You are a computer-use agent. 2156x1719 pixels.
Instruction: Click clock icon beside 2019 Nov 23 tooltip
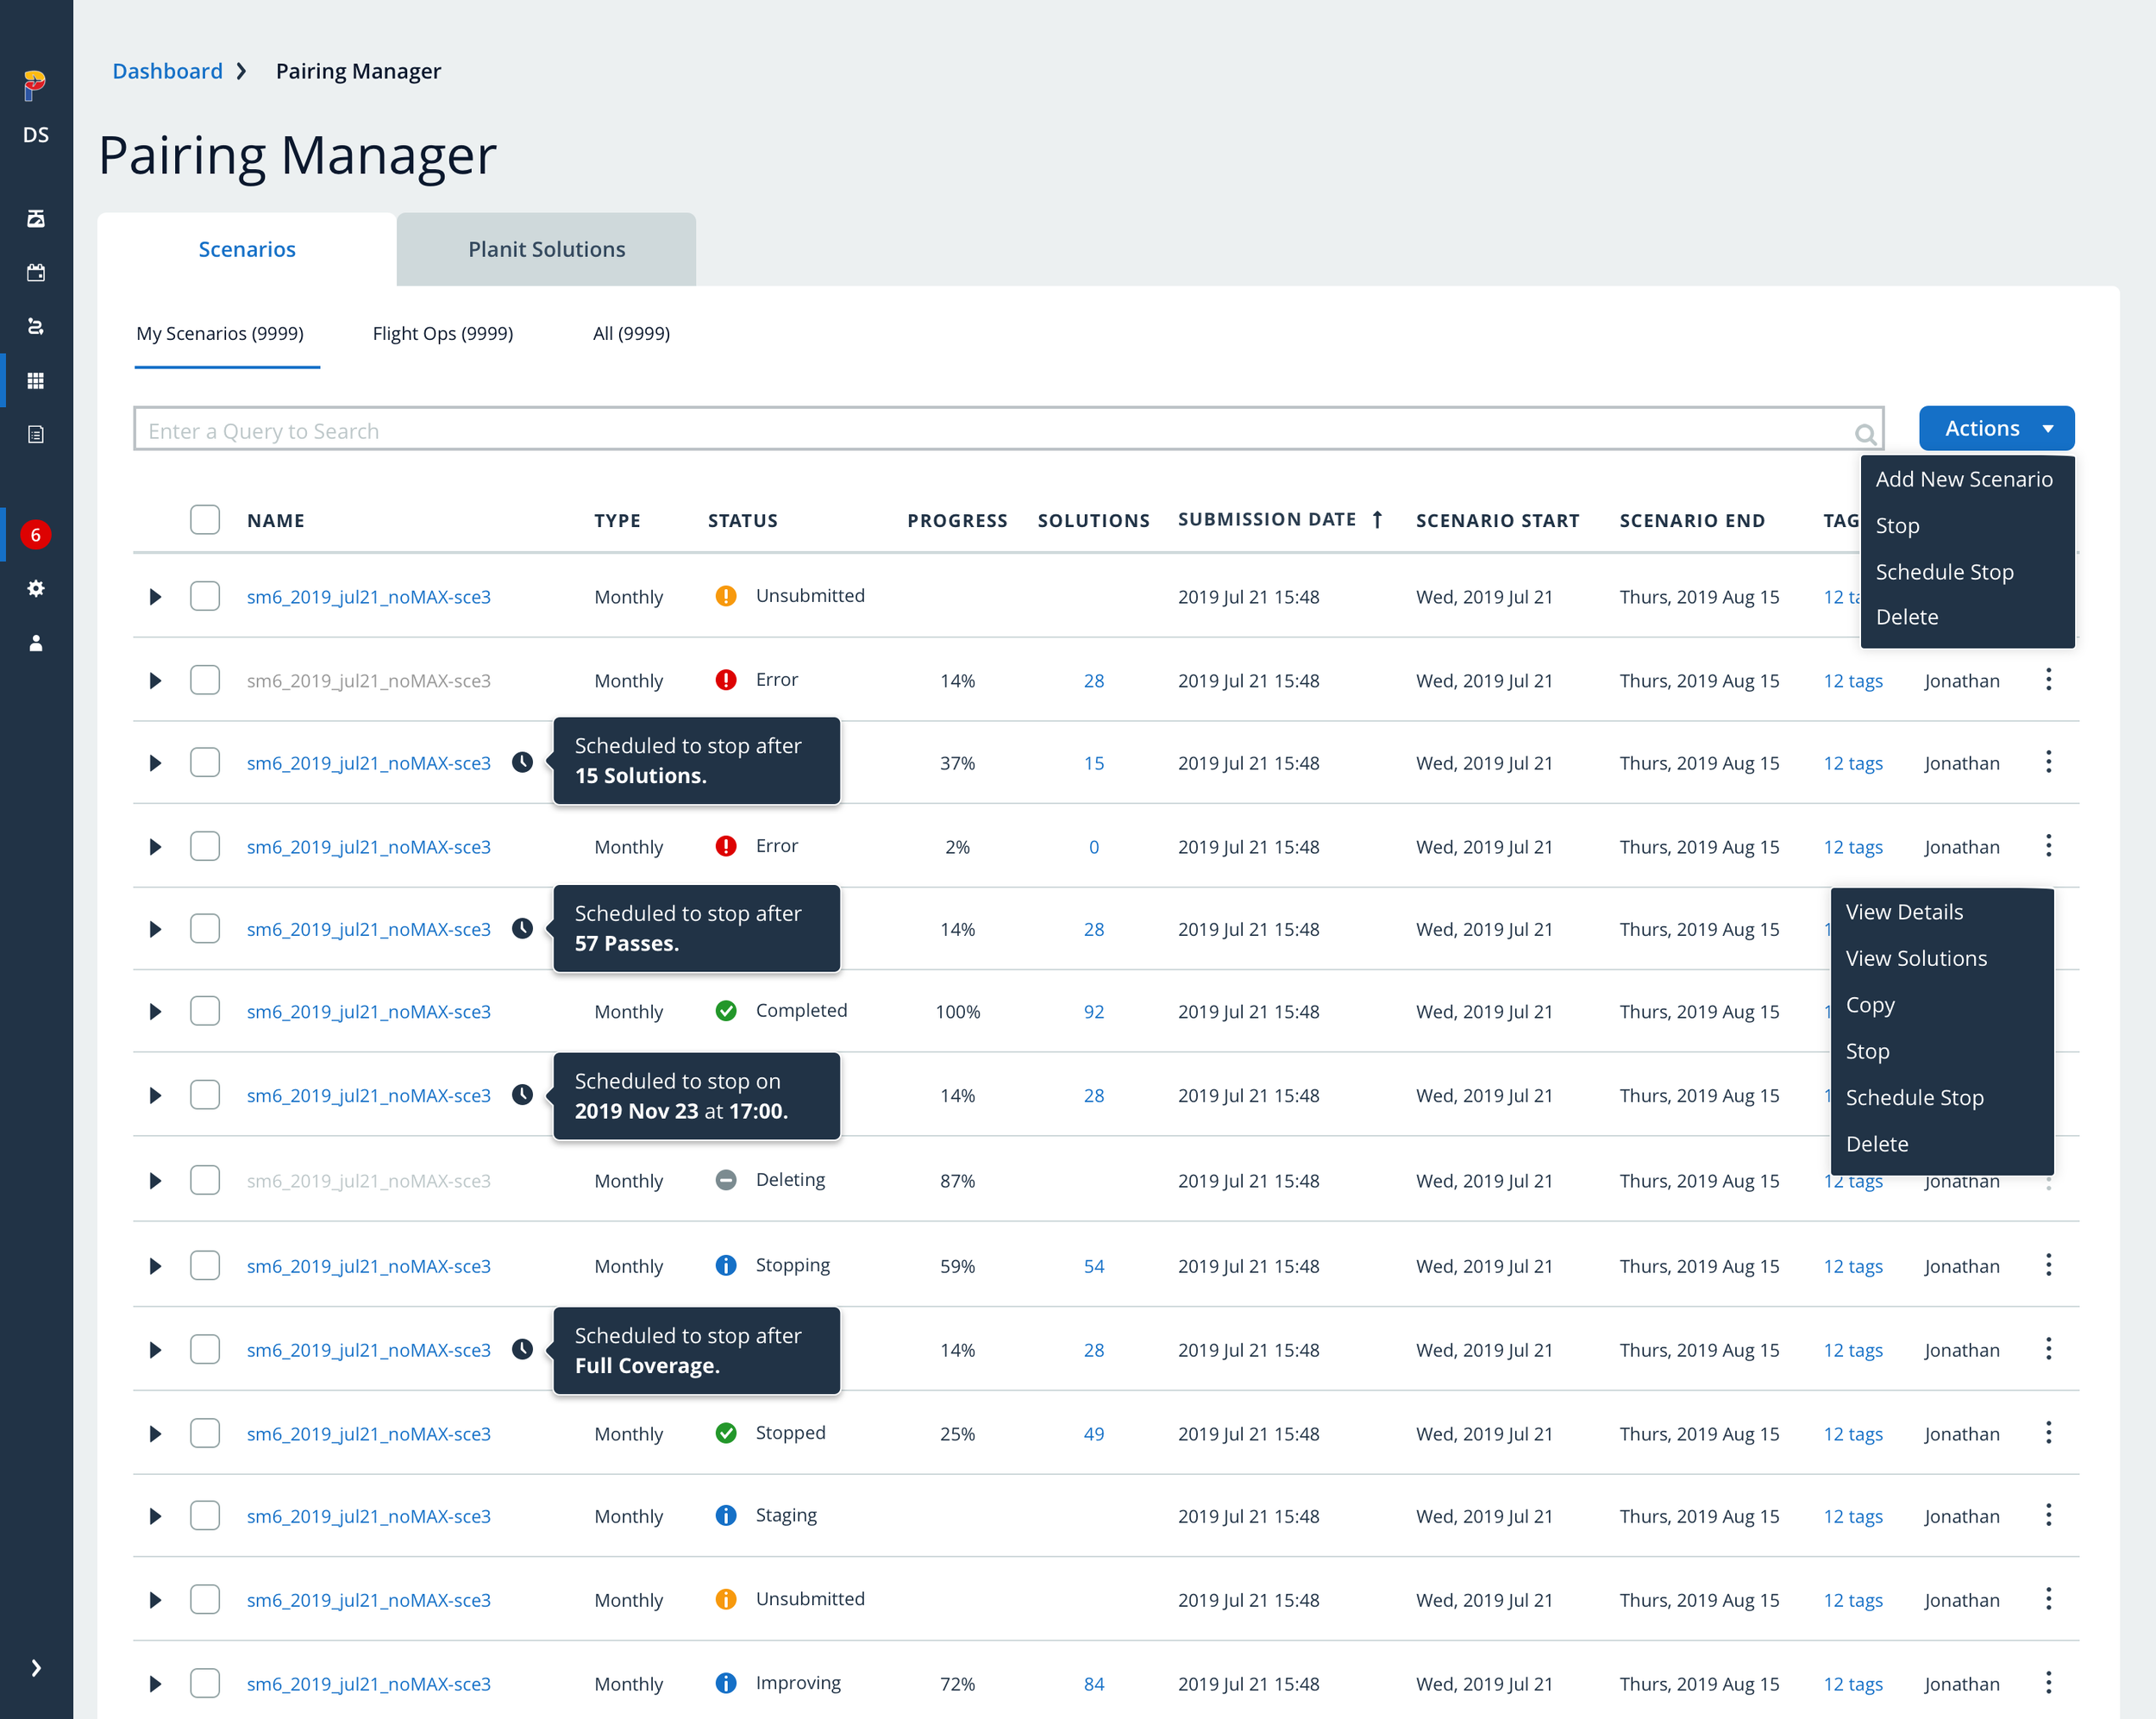tap(522, 1094)
